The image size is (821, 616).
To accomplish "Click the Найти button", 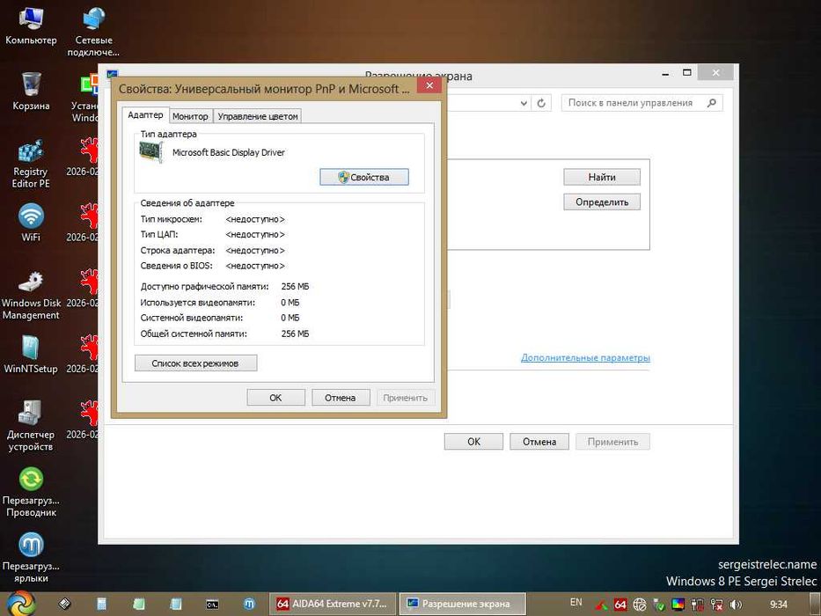I will point(602,177).
